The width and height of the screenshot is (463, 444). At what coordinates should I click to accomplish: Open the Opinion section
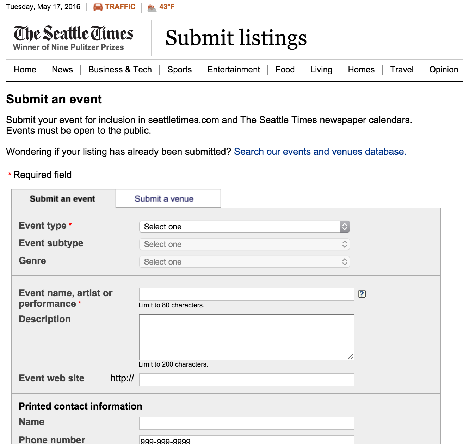click(443, 69)
